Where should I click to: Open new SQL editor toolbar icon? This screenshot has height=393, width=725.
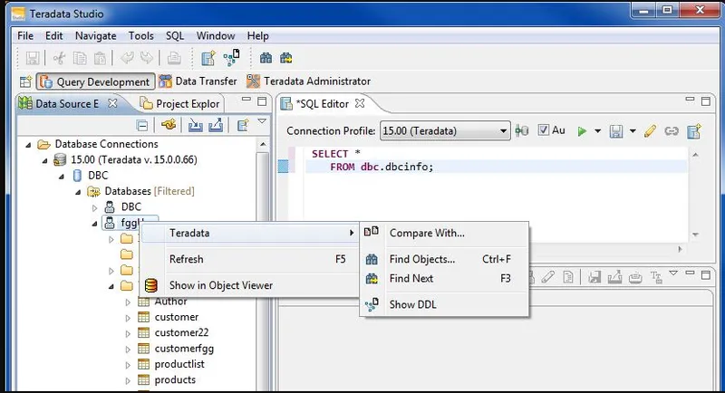[208, 58]
